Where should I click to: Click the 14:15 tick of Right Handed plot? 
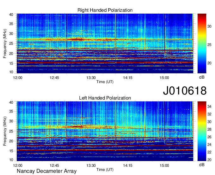coord(128,78)
